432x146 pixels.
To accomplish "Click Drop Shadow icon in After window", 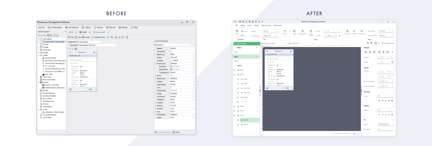I will [311, 31].
